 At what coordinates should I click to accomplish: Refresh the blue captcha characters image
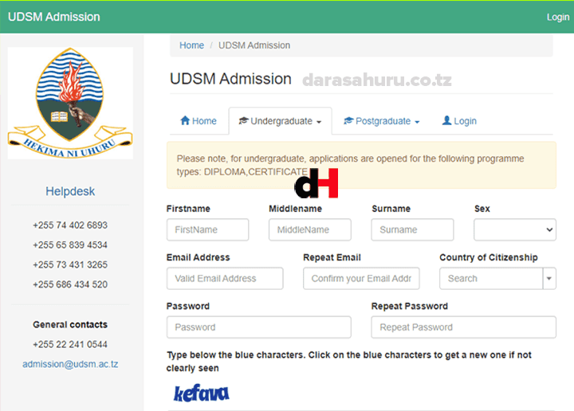202,393
